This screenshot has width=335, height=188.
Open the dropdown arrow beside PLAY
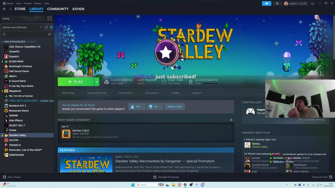pos(97,82)
